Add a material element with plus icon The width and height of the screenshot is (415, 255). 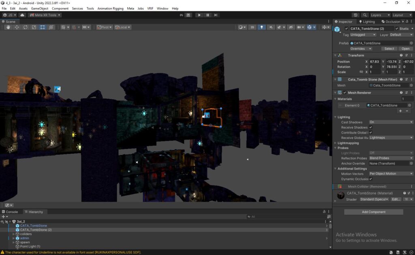point(400,111)
